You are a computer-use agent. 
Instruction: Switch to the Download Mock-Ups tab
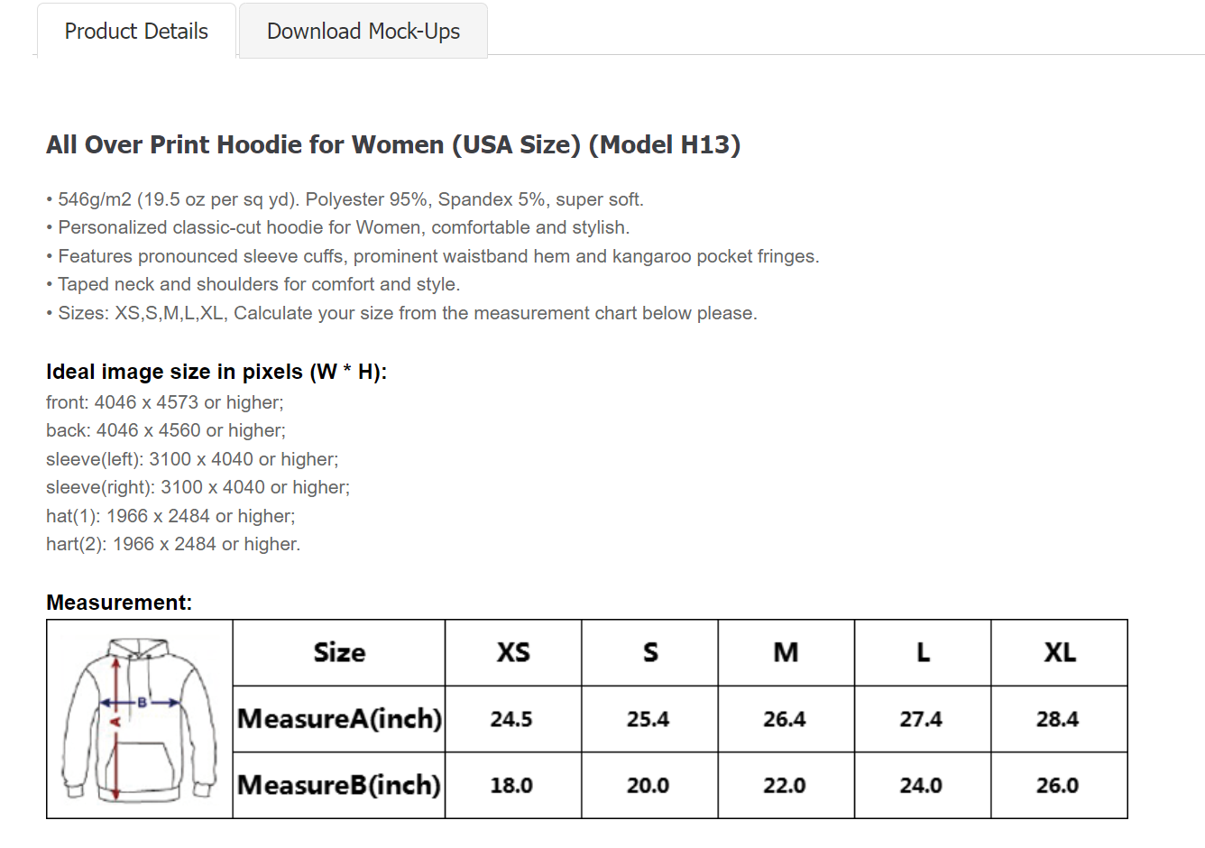[x=362, y=30]
